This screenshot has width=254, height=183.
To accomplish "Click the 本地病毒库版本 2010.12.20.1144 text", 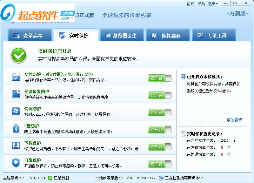I will point(125,178).
